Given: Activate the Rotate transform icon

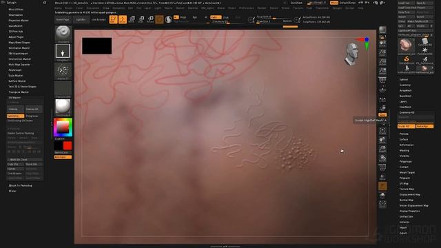Looking at the screenshot, I should [x=150, y=19].
